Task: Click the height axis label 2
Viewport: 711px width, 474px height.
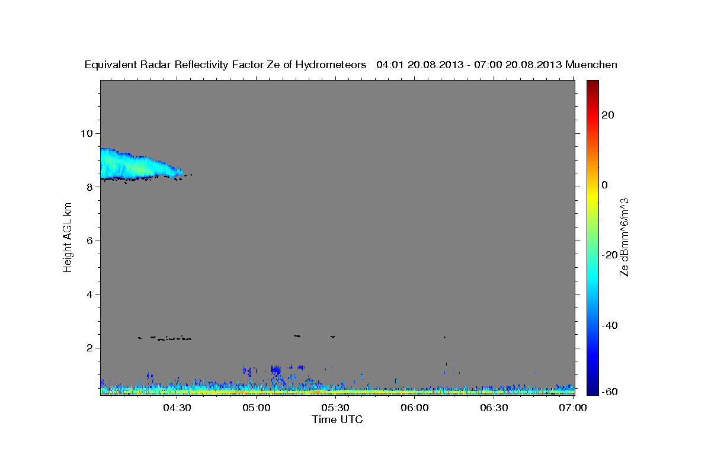Action: (91, 348)
